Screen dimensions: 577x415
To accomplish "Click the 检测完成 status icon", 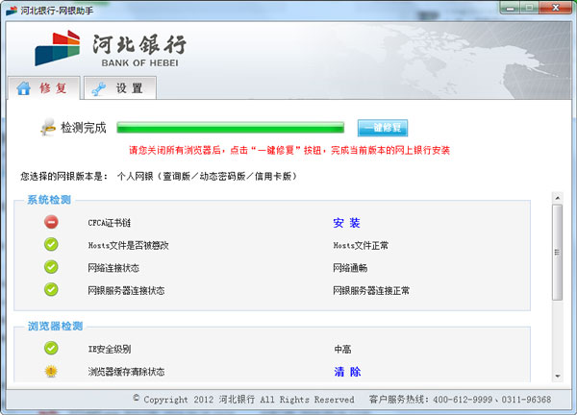I will pyautogui.click(x=48, y=127).
